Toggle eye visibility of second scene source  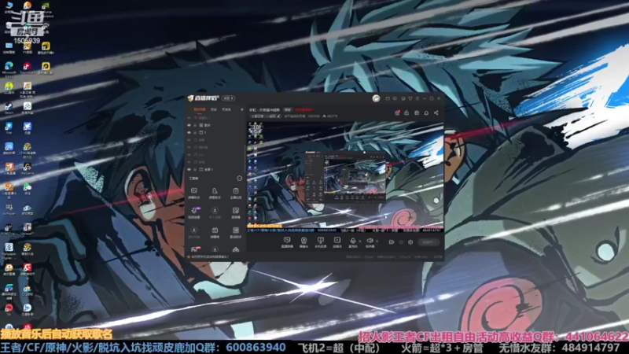click(x=189, y=125)
